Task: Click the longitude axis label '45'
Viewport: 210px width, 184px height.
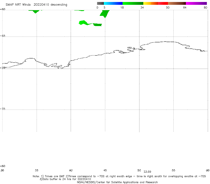Action: pyautogui.click(x=105, y=170)
